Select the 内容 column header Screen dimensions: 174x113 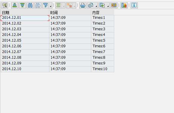pyautogui.click(x=103, y=13)
